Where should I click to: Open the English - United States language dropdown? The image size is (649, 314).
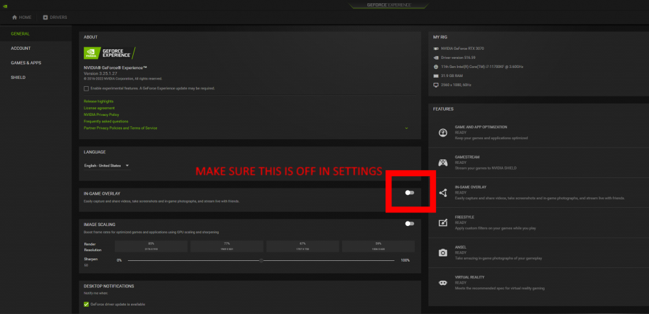coord(107,166)
